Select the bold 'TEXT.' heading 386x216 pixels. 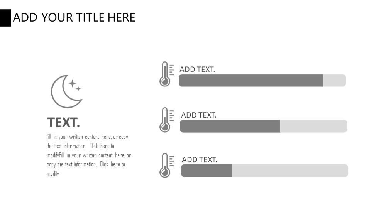click(64, 122)
